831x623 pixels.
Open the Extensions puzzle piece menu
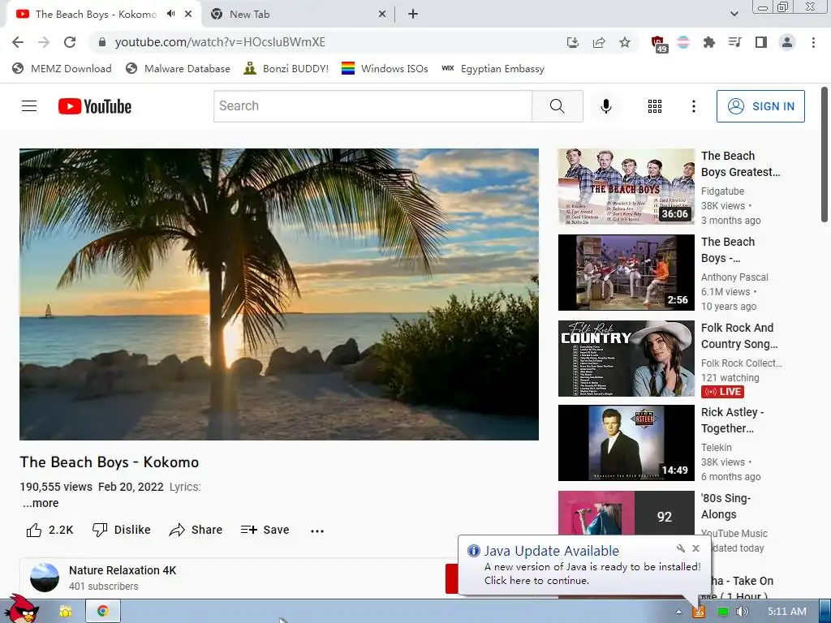click(709, 42)
